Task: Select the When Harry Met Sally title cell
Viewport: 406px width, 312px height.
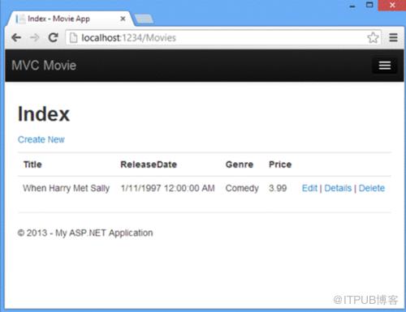Action: (67, 188)
